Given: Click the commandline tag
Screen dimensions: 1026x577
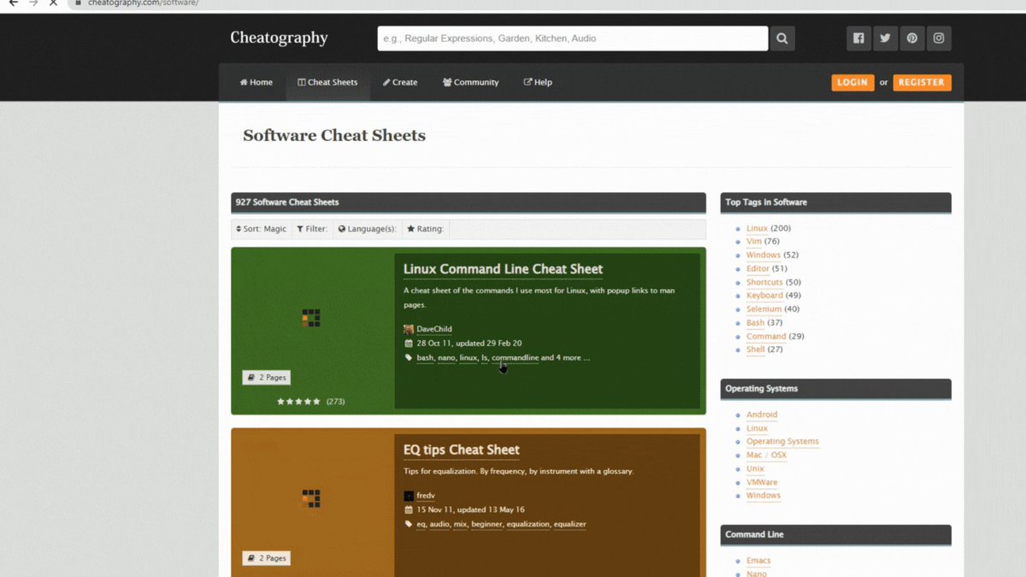Looking at the screenshot, I should 515,358.
